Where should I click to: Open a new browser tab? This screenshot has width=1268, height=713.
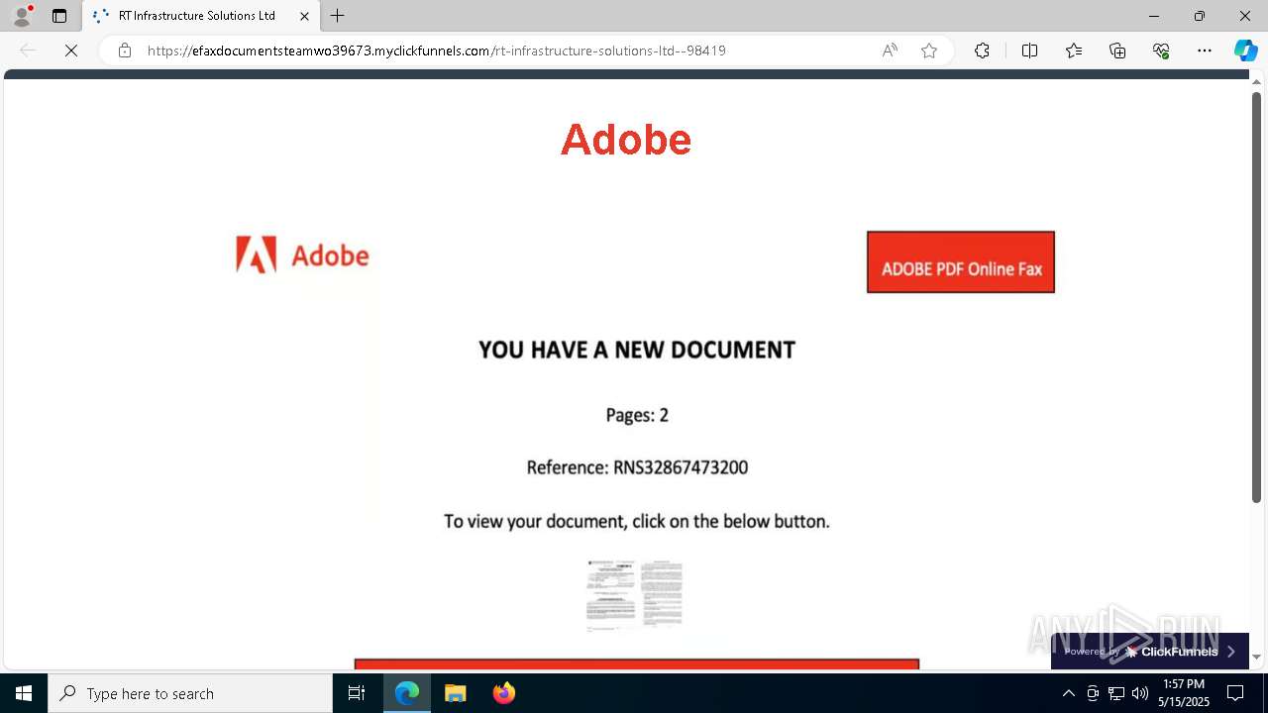click(x=338, y=16)
